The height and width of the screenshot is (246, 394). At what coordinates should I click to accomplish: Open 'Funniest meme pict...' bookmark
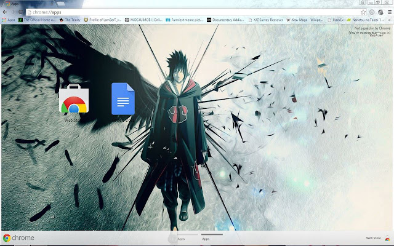184,20
